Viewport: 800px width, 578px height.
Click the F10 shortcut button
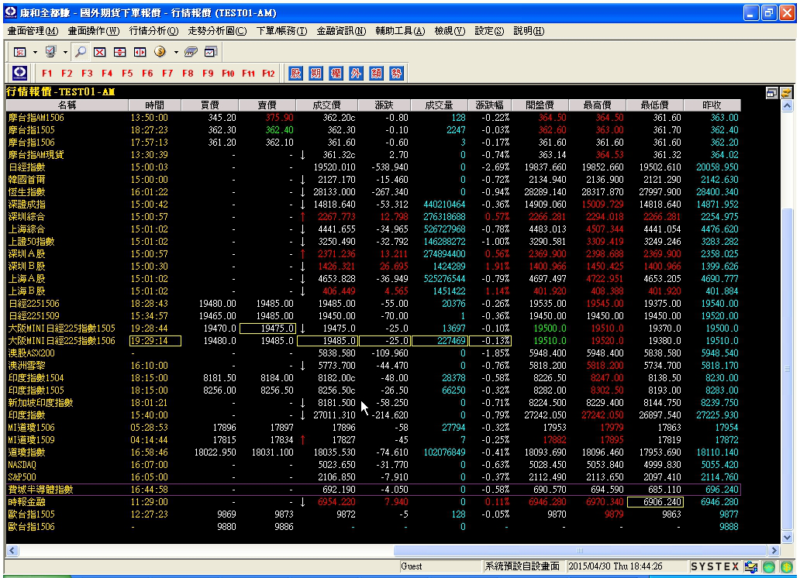(x=228, y=74)
